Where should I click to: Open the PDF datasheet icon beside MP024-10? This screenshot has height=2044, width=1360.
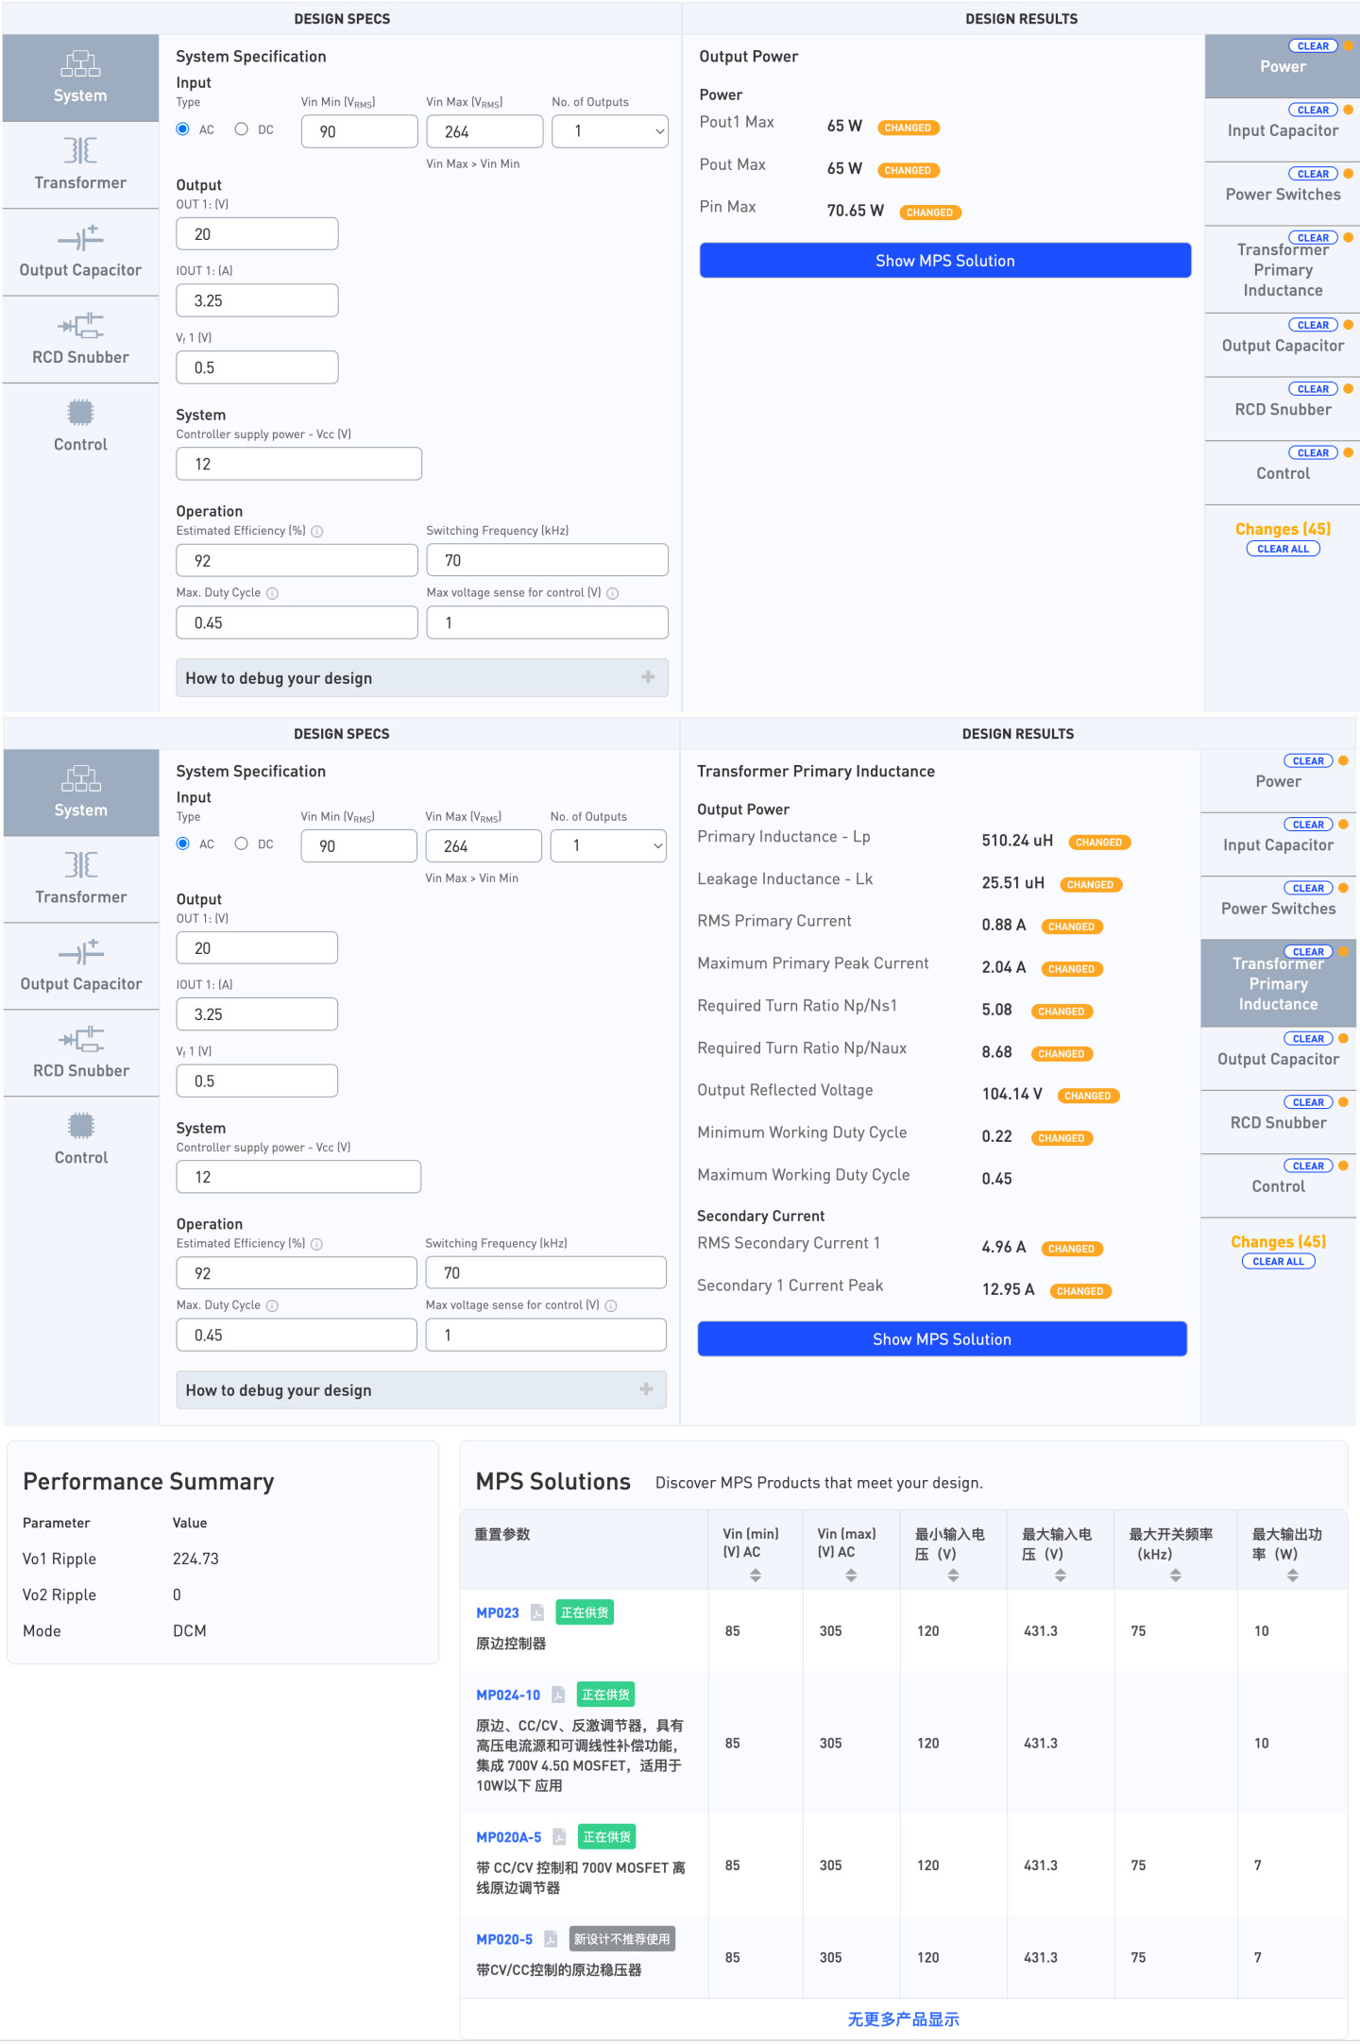pyautogui.click(x=558, y=1695)
